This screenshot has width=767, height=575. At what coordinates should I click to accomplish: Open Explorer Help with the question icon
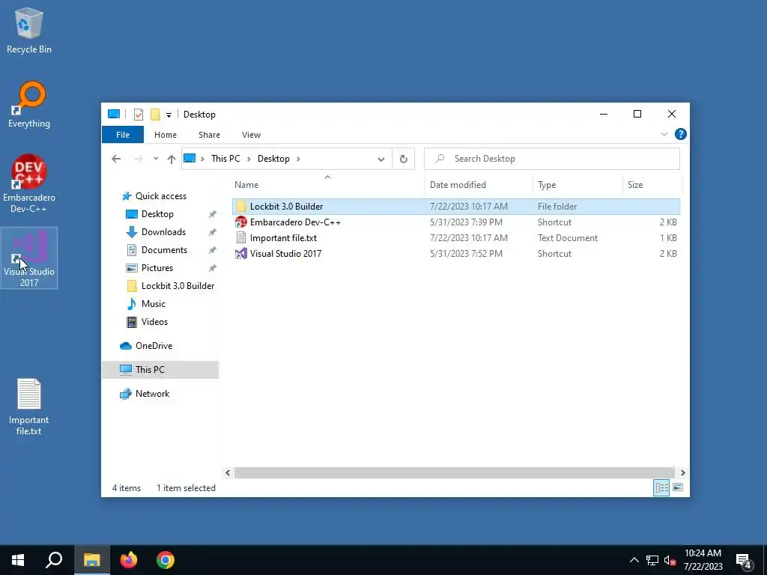[680, 135]
